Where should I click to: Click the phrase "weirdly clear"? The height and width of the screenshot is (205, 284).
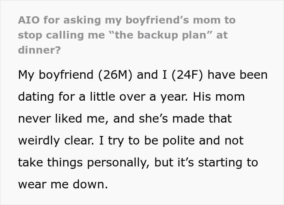point(56,140)
